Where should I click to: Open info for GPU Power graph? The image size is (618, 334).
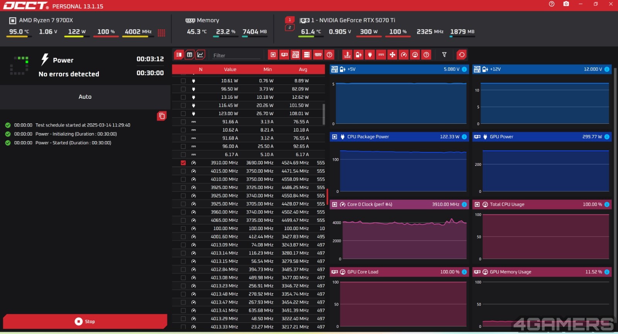(607, 137)
